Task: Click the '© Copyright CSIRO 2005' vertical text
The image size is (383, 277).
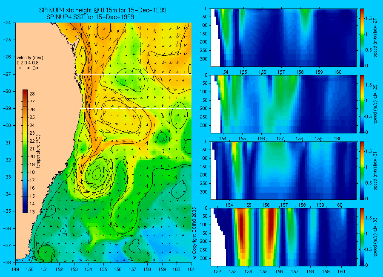Action: (194, 233)
